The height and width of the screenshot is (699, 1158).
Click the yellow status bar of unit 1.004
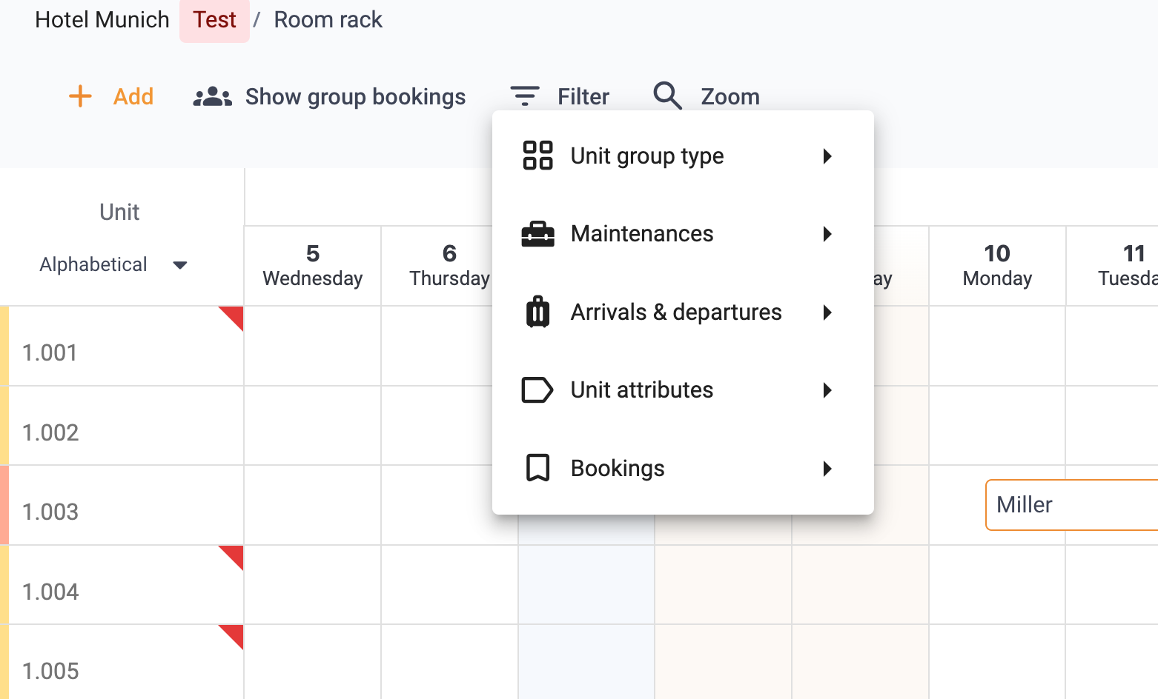pos(4,585)
